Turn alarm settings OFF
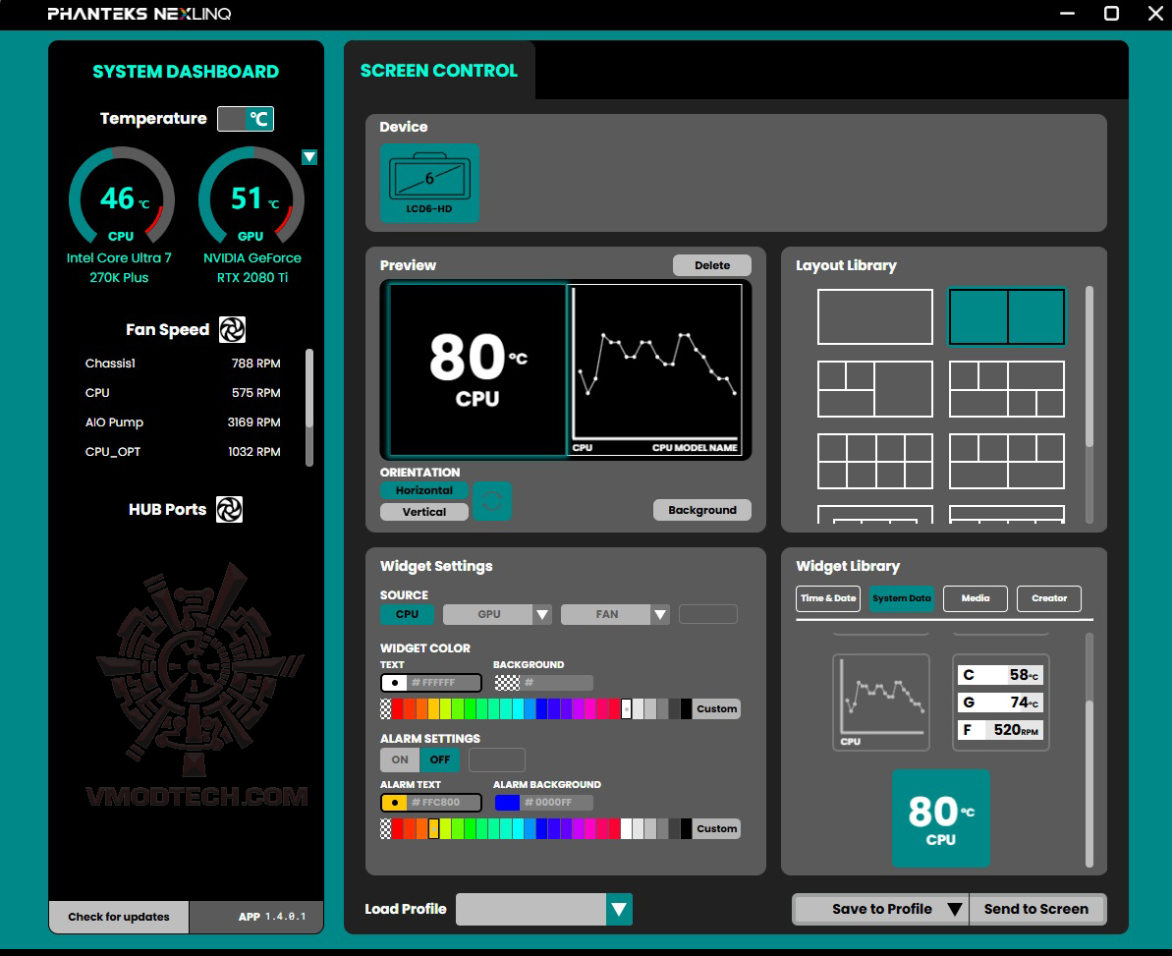1172x956 pixels. [x=440, y=760]
